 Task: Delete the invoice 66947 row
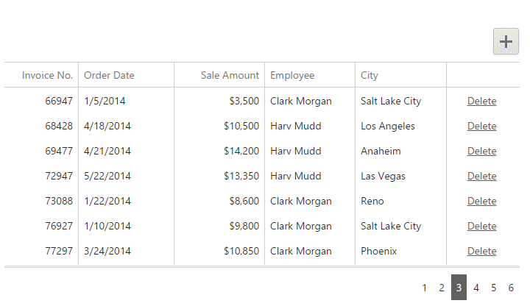pyautogui.click(x=481, y=101)
